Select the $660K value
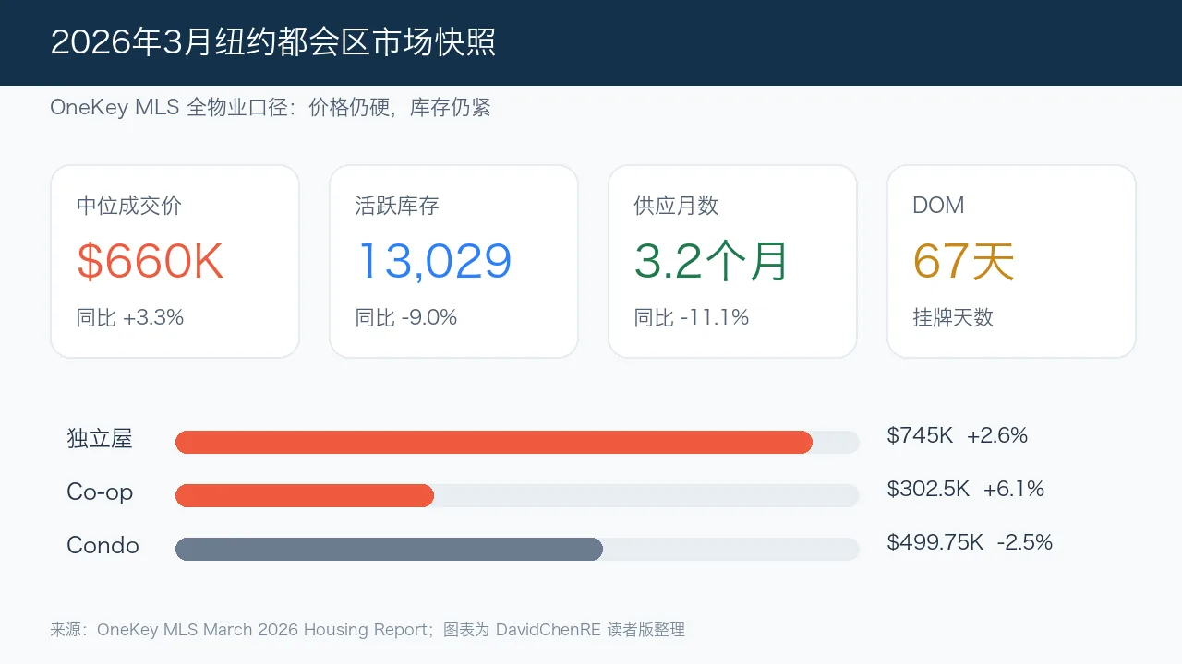The width and height of the screenshot is (1182, 664). pos(151,261)
